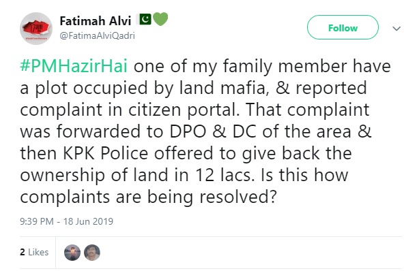Click the Pakistan flag emoji beside the name
The height and width of the screenshot is (271, 404).
[x=145, y=19]
